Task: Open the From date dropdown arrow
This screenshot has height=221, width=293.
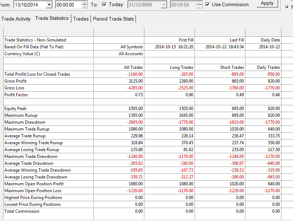Action: 49,4
